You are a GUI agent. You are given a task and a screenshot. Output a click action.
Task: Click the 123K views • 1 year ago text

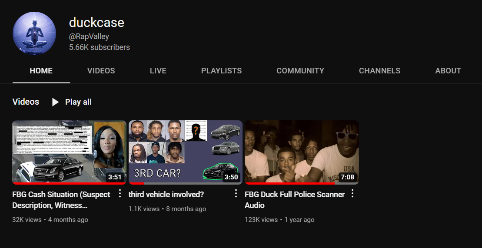[279, 220]
